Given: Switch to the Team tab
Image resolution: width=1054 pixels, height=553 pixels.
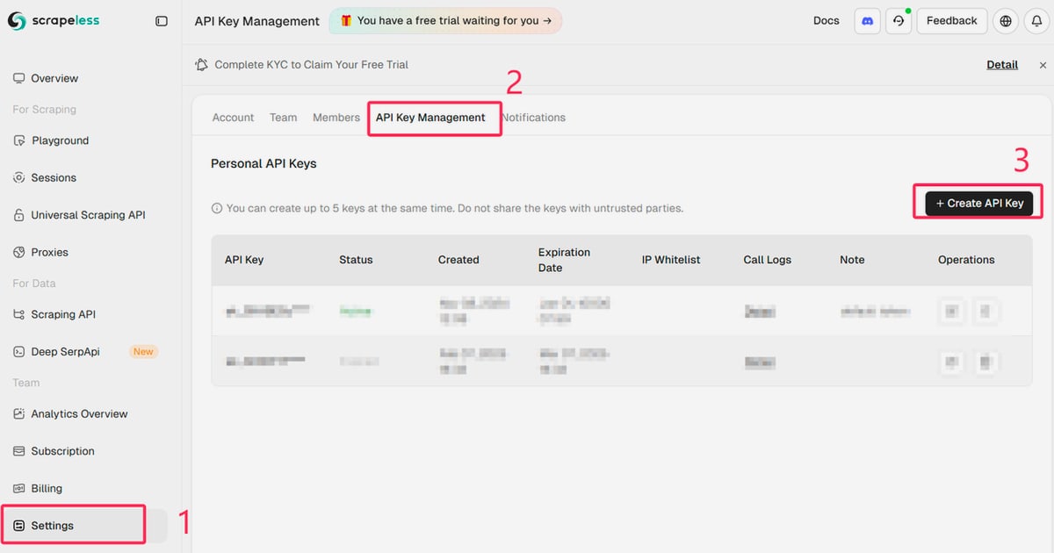Looking at the screenshot, I should (x=283, y=118).
